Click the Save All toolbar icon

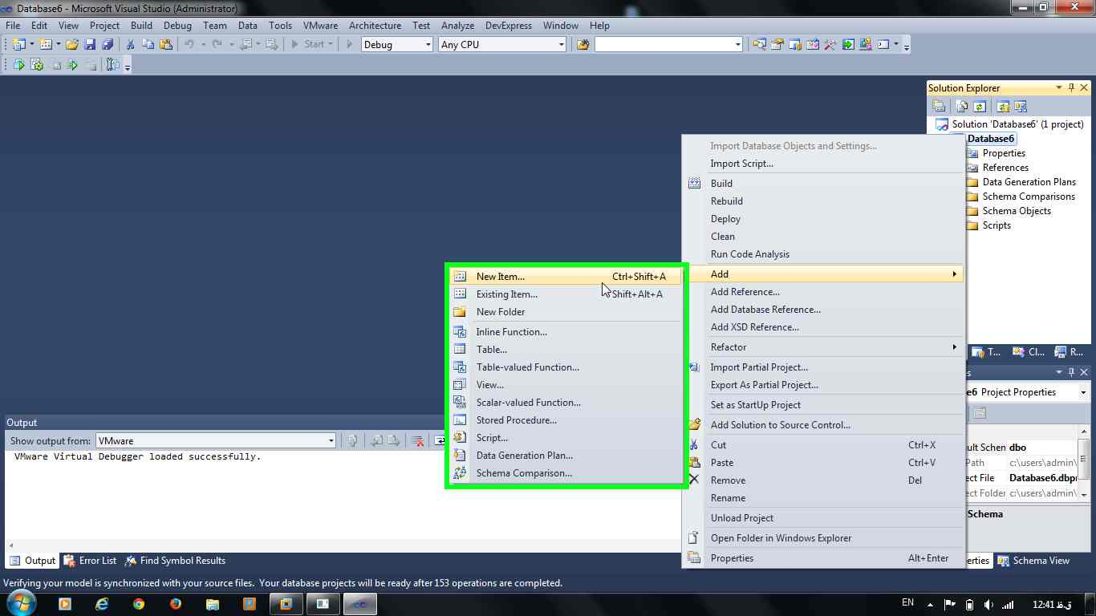(x=107, y=45)
